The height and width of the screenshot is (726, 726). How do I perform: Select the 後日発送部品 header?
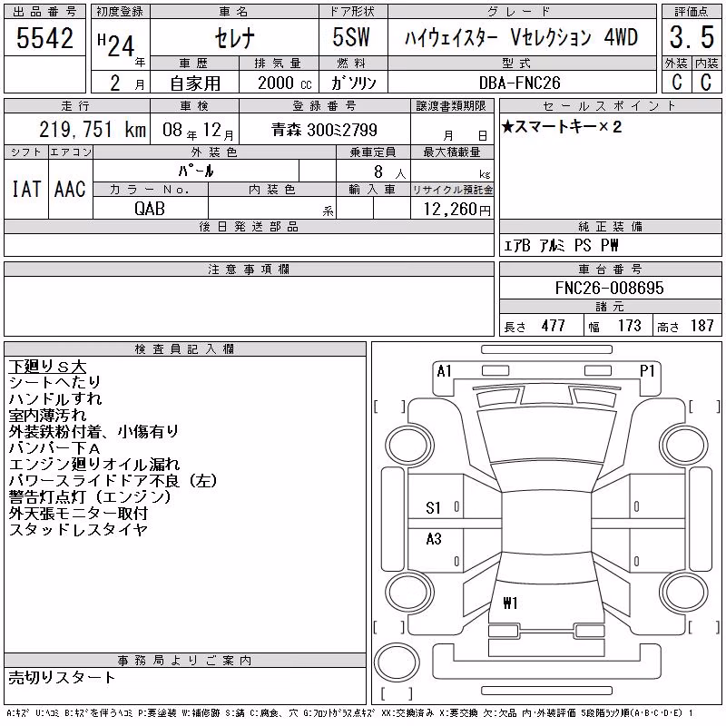249,226
